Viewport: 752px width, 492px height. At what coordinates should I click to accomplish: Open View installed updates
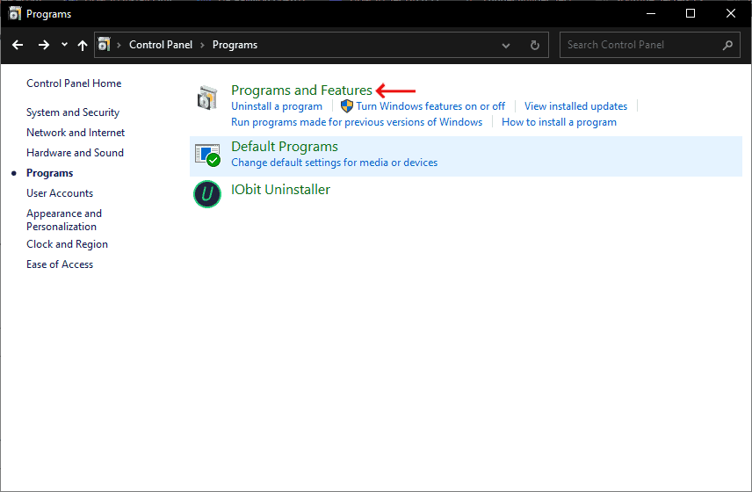point(575,106)
